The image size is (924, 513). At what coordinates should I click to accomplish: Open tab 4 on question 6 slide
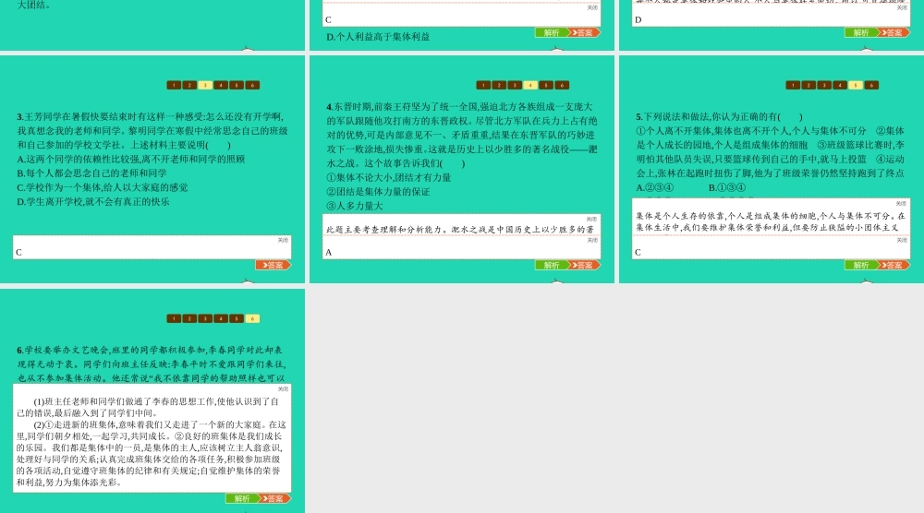click(221, 319)
